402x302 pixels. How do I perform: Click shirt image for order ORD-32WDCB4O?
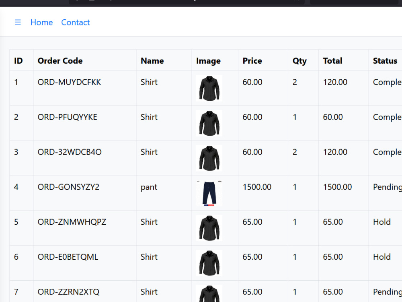(209, 158)
